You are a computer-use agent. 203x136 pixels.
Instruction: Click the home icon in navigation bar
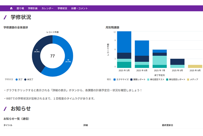11,8
